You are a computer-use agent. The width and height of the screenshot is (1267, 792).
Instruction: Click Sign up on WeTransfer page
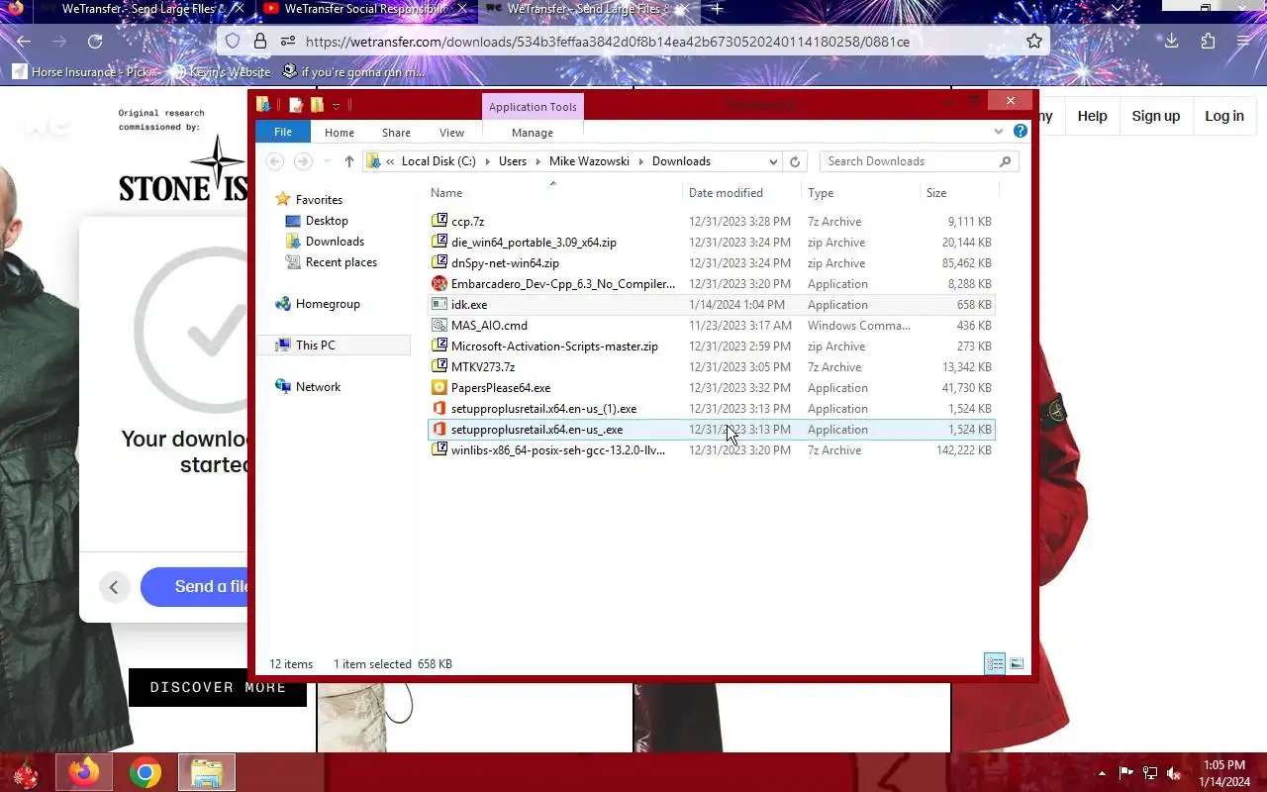point(1155,116)
